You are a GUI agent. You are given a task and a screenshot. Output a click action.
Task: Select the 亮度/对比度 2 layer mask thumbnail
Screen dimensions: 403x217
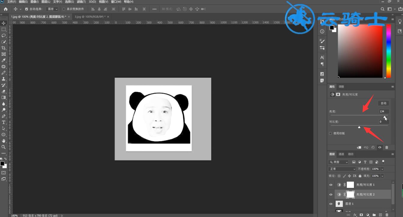coord(350,194)
